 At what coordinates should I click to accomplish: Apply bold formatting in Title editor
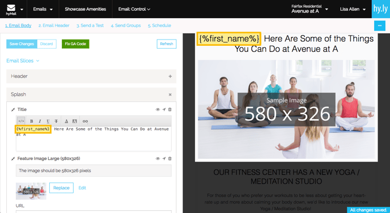pos(32,121)
